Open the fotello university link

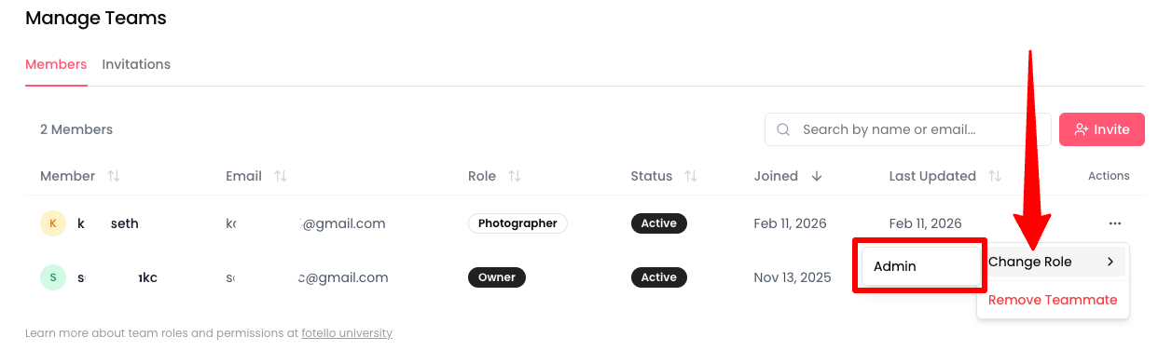click(x=347, y=332)
